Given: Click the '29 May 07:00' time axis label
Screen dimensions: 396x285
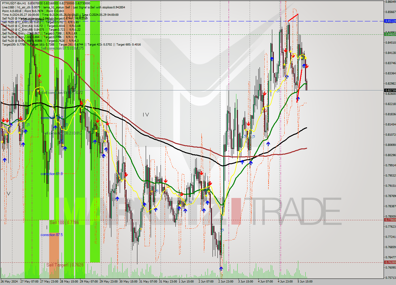Looking at the screenshot, I should point(89,282).
